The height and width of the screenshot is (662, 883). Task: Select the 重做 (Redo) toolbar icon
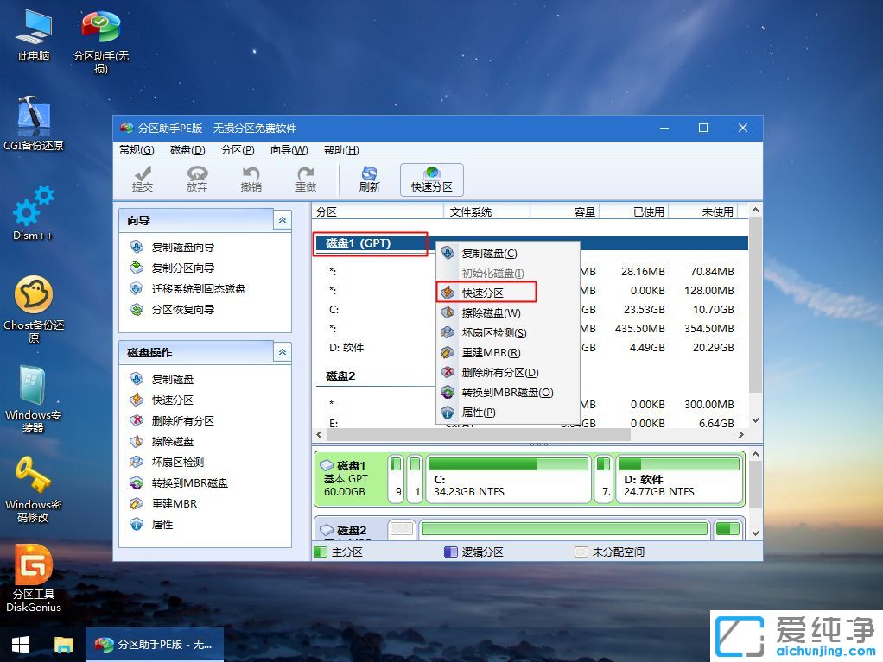(306, 179)
